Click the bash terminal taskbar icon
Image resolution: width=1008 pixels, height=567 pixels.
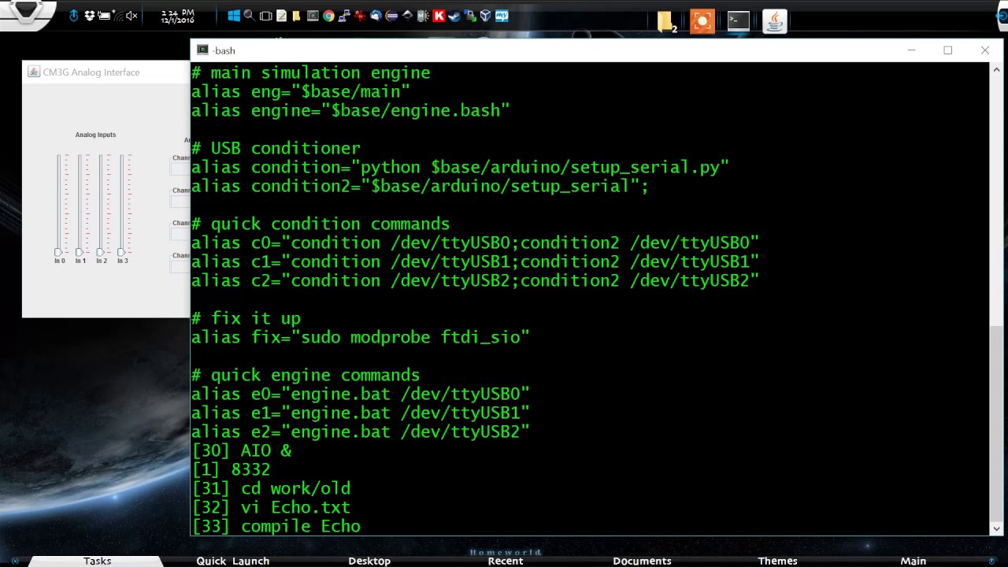738,21
